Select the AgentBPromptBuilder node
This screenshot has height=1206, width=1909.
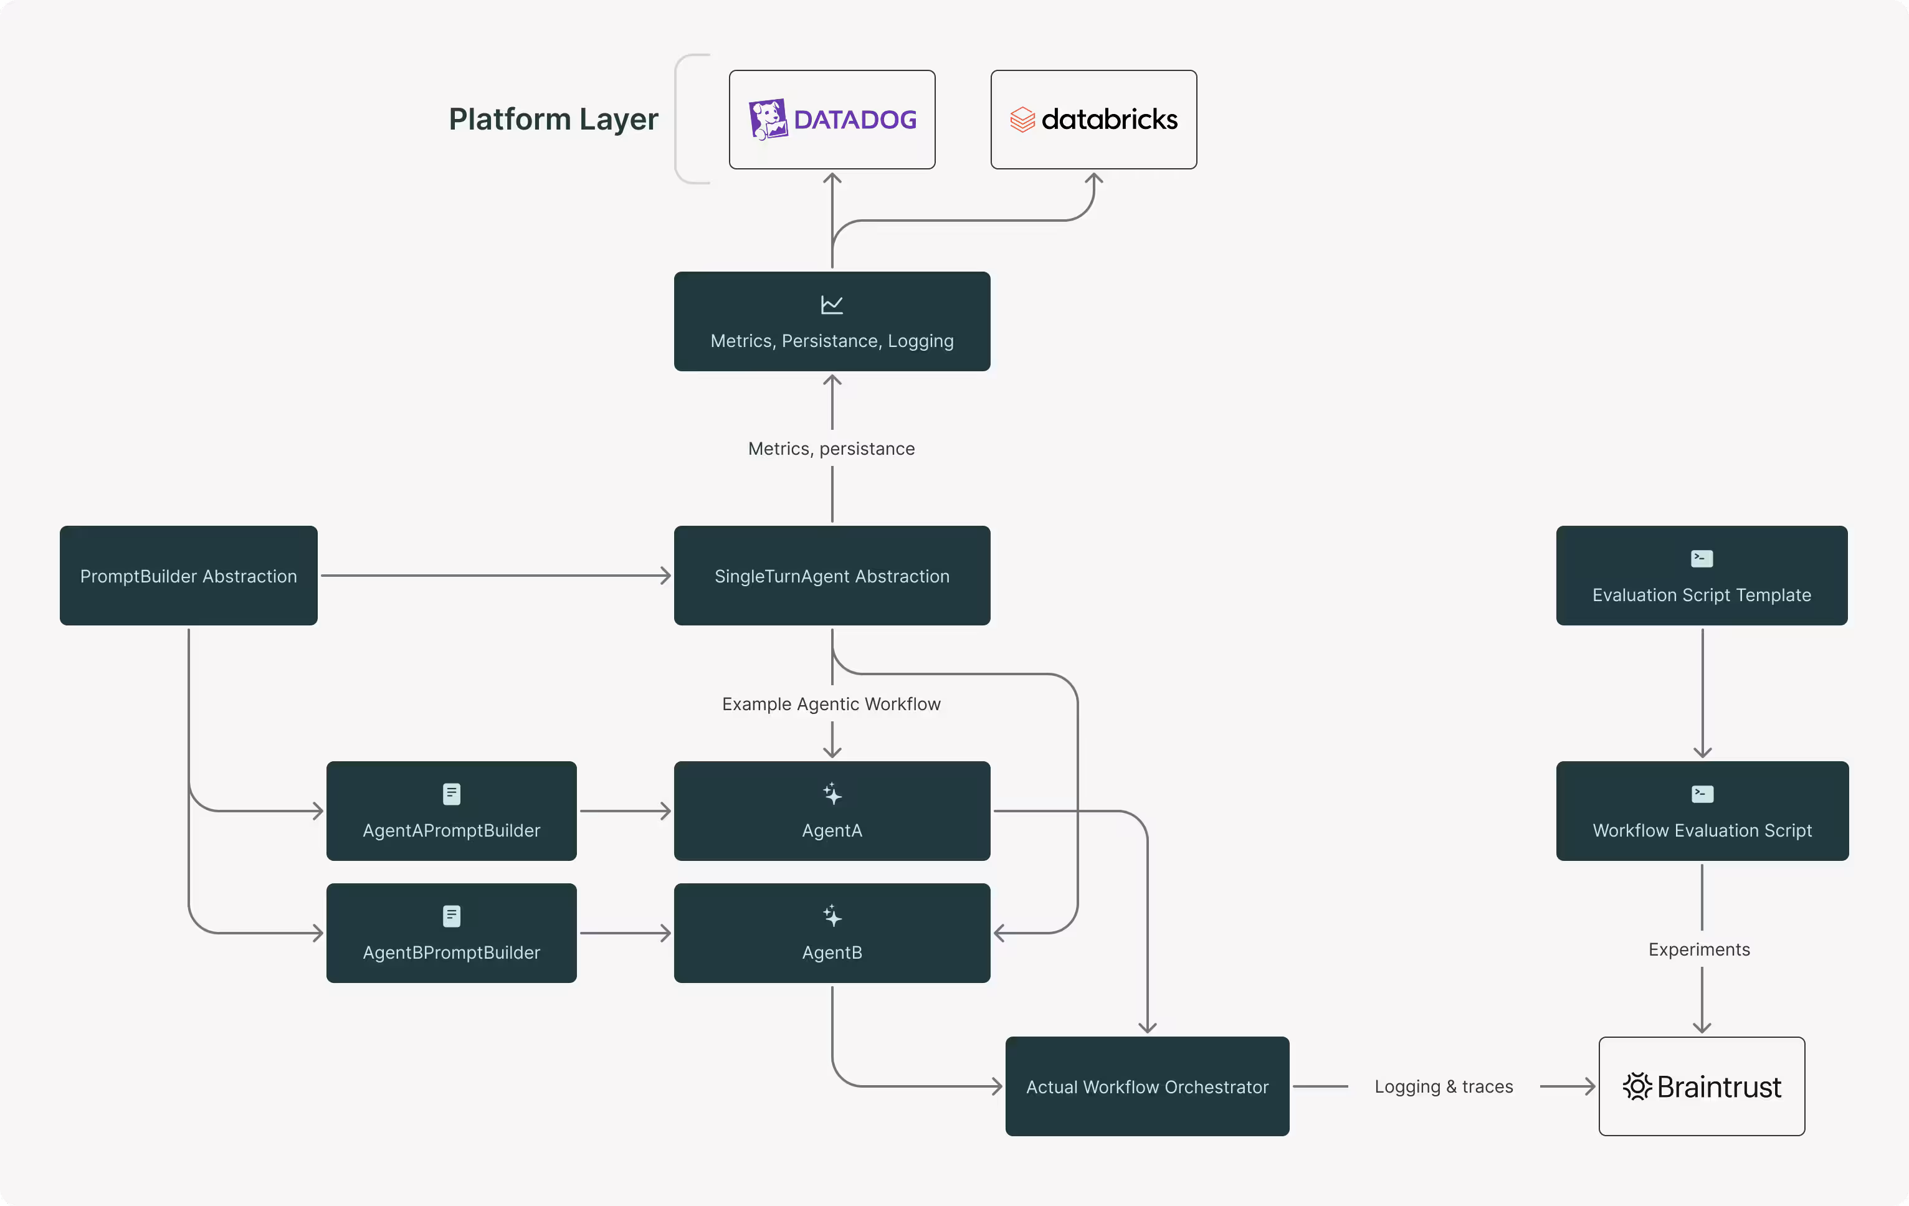[451, 933]
